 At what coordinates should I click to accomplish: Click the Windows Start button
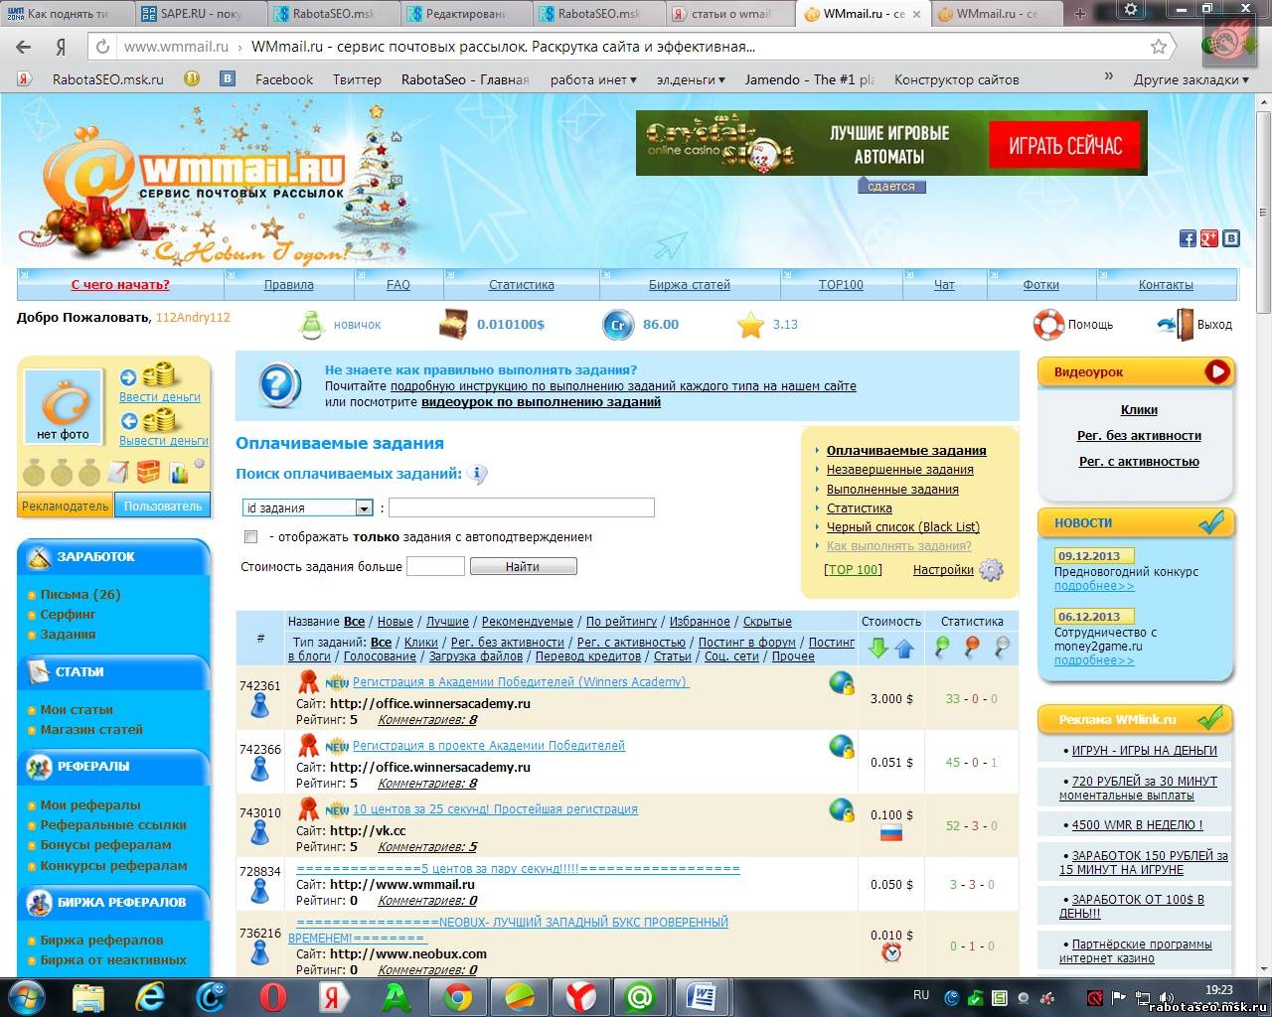click(x=25, y=996)
